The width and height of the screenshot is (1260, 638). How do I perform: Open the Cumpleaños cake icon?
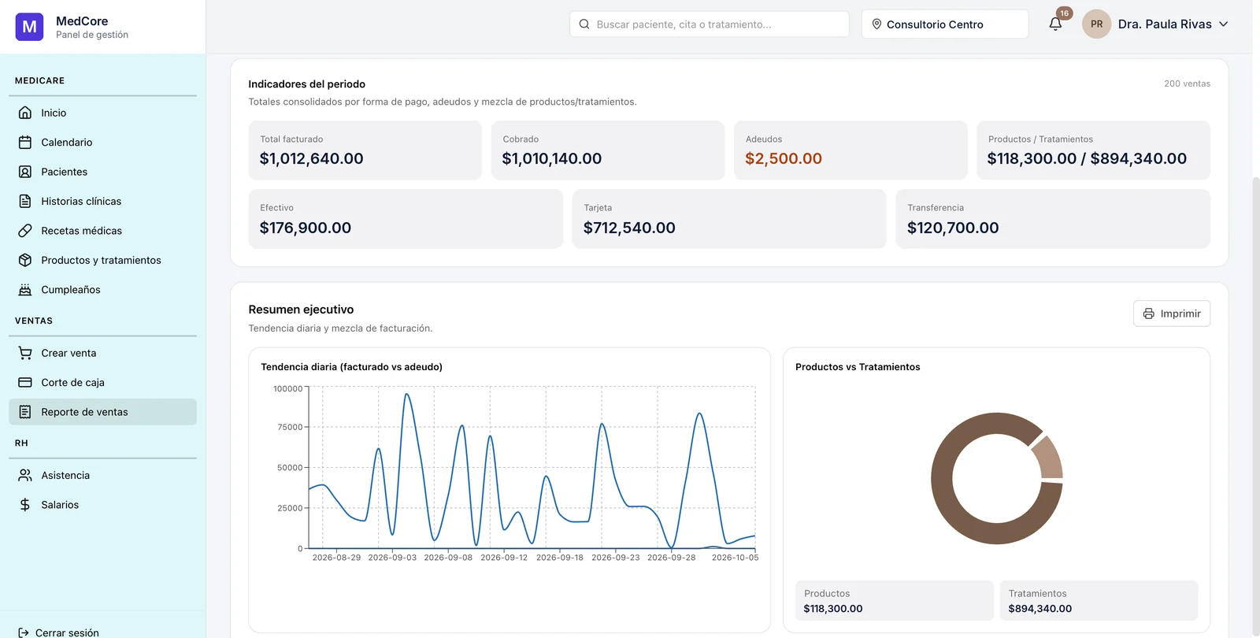[25, 290]
